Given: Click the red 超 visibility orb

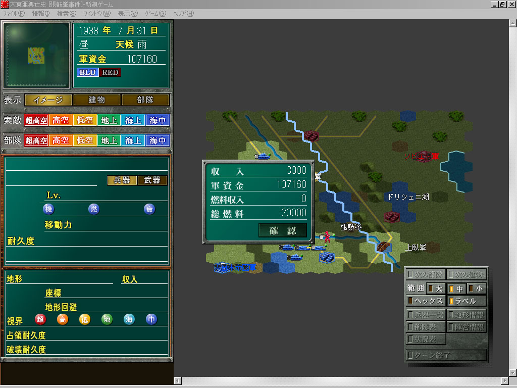Looking at the screenshot, I should click(x=40, y=319).
